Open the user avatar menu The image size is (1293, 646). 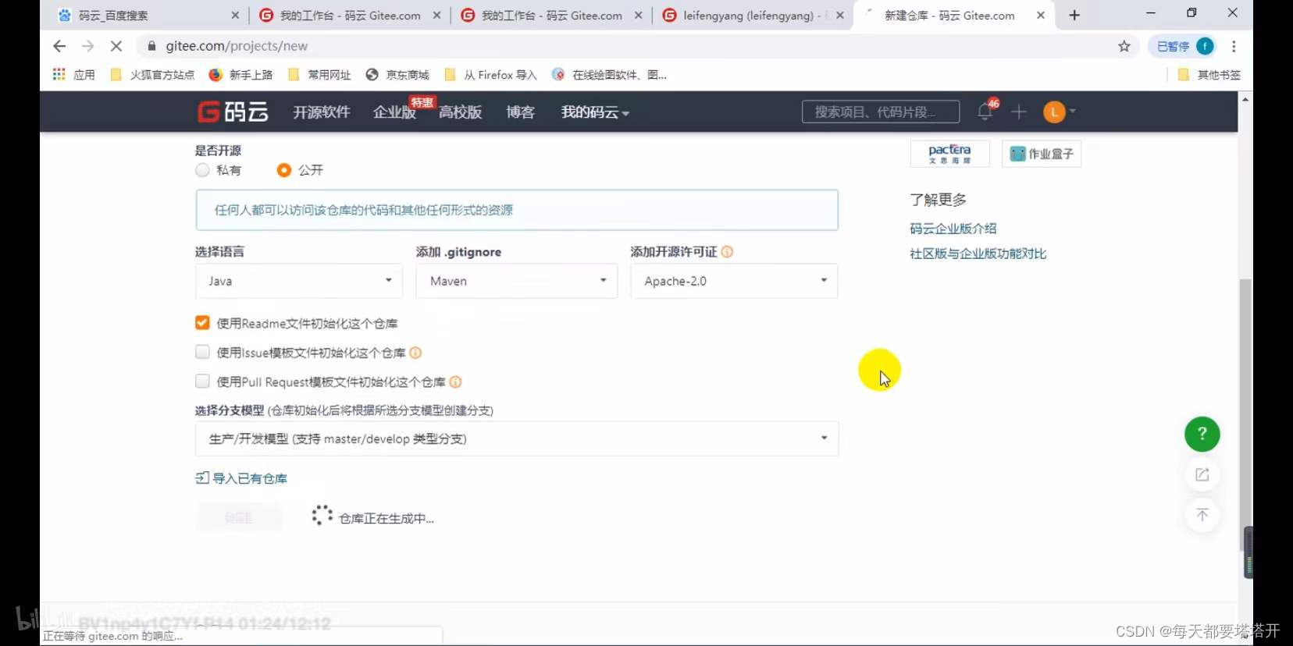(x=1059, y=112)
